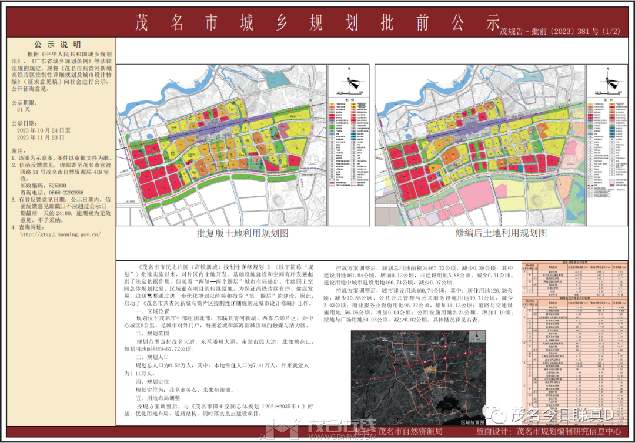The image size is (635, 443).
Task: Click the caption 修编后土地利用规划图
Action: pos(501,233)
